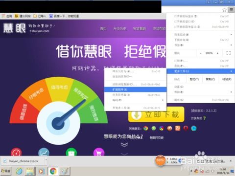Expand the crx download item dropdown arrow
The height and width of the screenshot is (176, 235).
pyautogui.click(x=46, y=160)
